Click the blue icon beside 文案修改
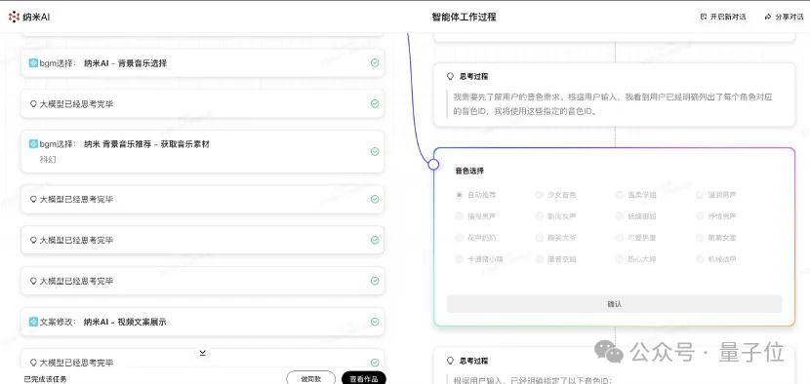 click(33, 322)
